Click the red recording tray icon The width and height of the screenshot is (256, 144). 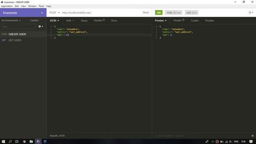pos(217,142)
